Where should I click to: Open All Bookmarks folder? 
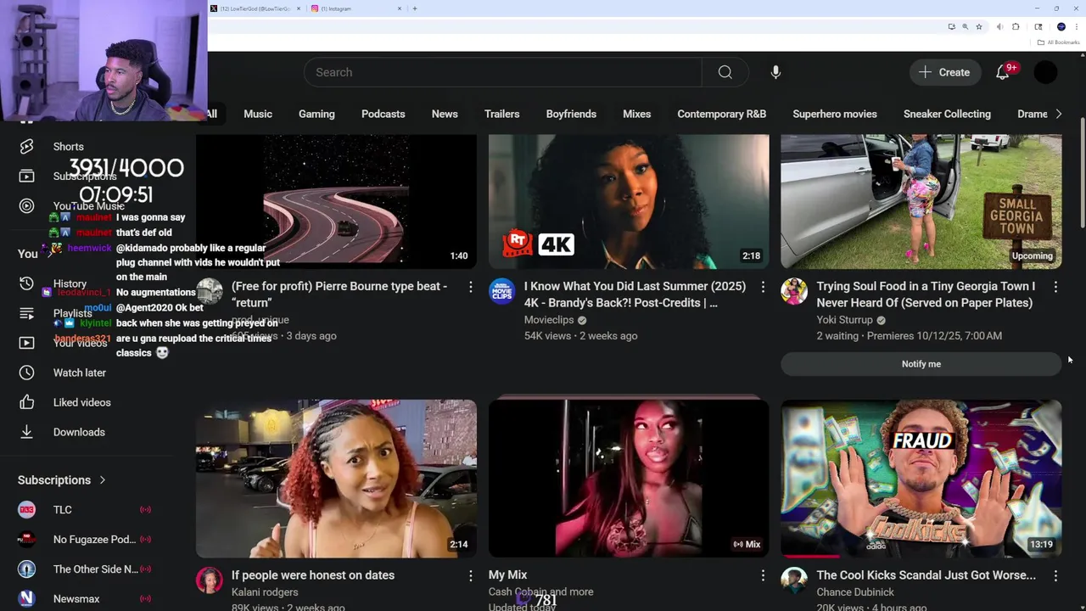pos(1058,42)
